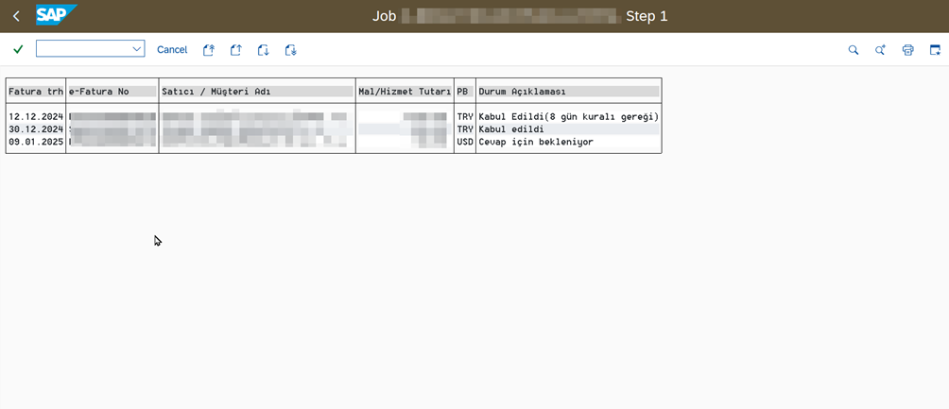Image resolution: width=949 pixels, height=409 pixels.
Task: Click the Find Next magnifier icon
Action: point(880,50)
